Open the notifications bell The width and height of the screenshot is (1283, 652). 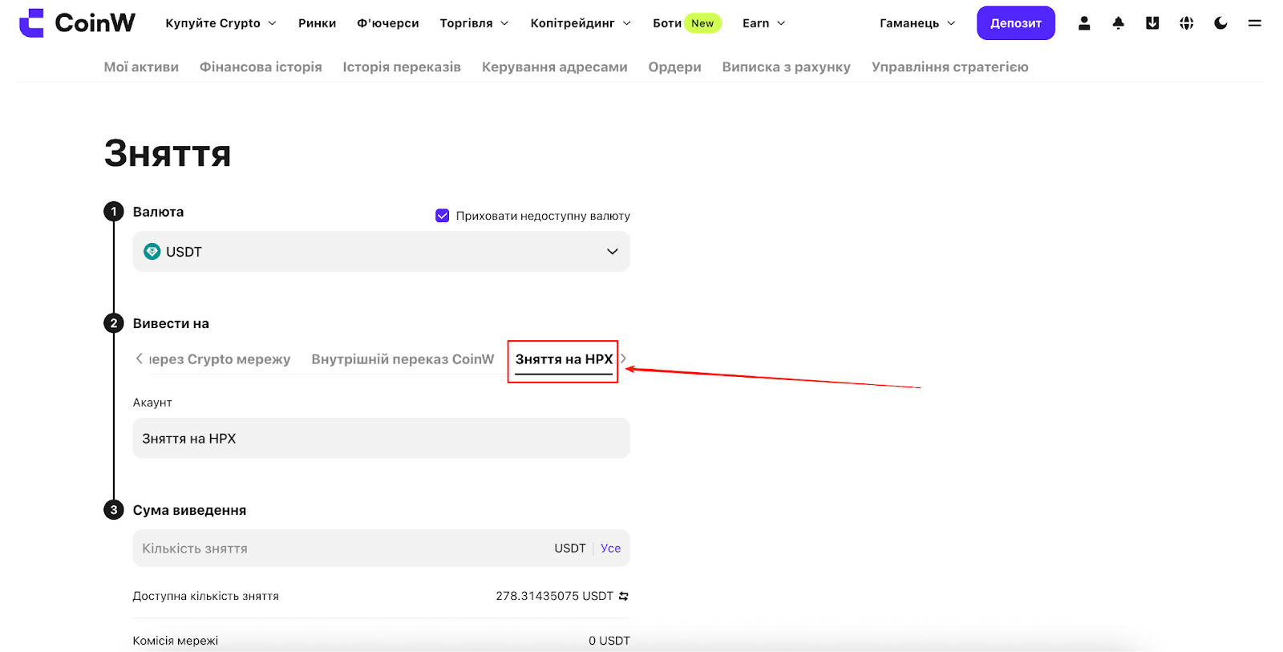click(x=1119, y=23)
